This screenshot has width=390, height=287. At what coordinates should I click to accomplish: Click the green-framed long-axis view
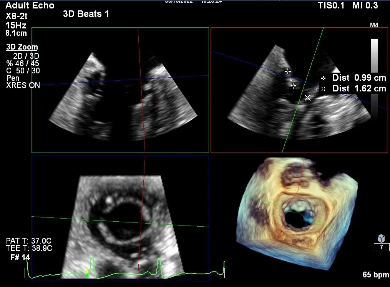point(120,90)
